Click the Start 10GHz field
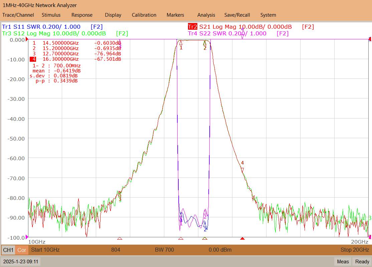 (x=45, y=250)
